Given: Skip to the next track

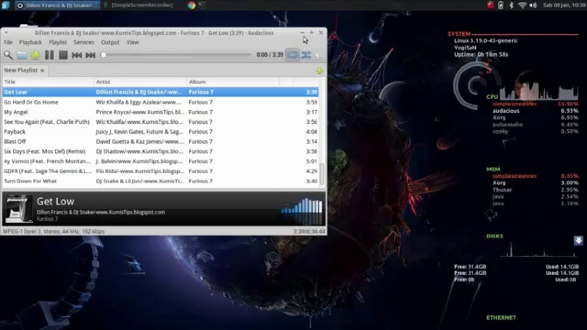Looking at the screenshot, I should (x=91, y=55).
